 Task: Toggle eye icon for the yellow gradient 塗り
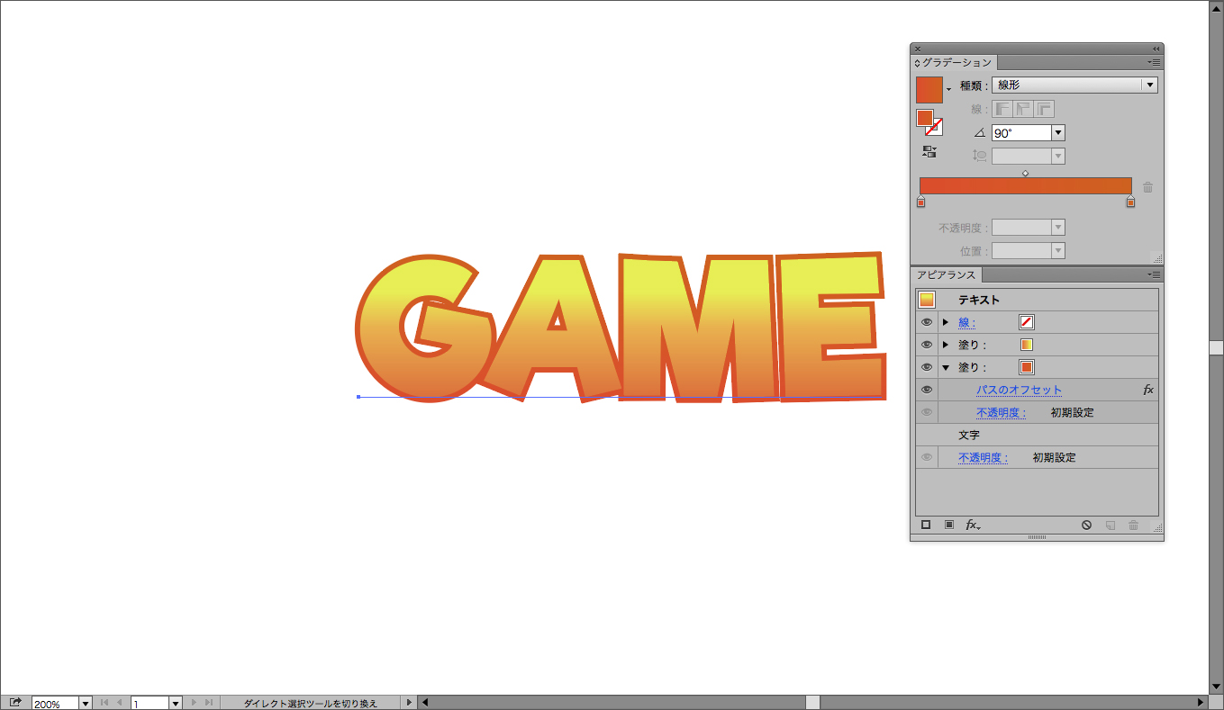[927, 345]
